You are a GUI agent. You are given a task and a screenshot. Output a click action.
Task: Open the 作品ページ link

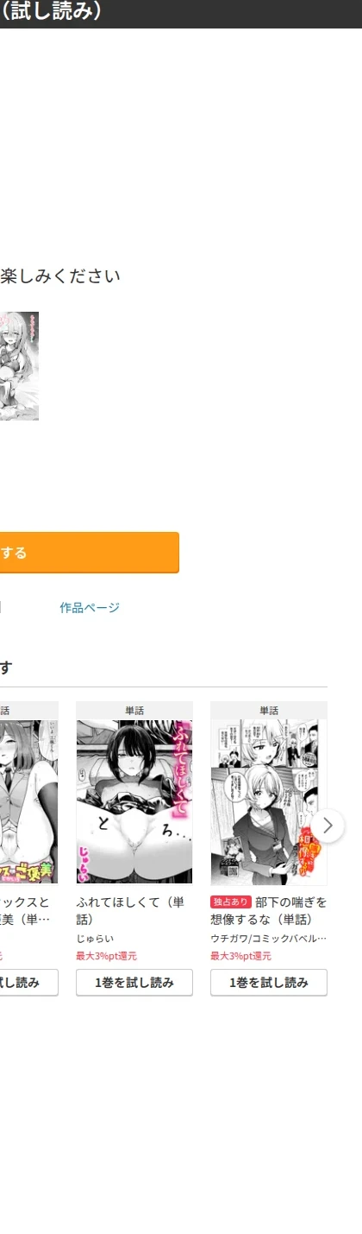tap(90, 608)
